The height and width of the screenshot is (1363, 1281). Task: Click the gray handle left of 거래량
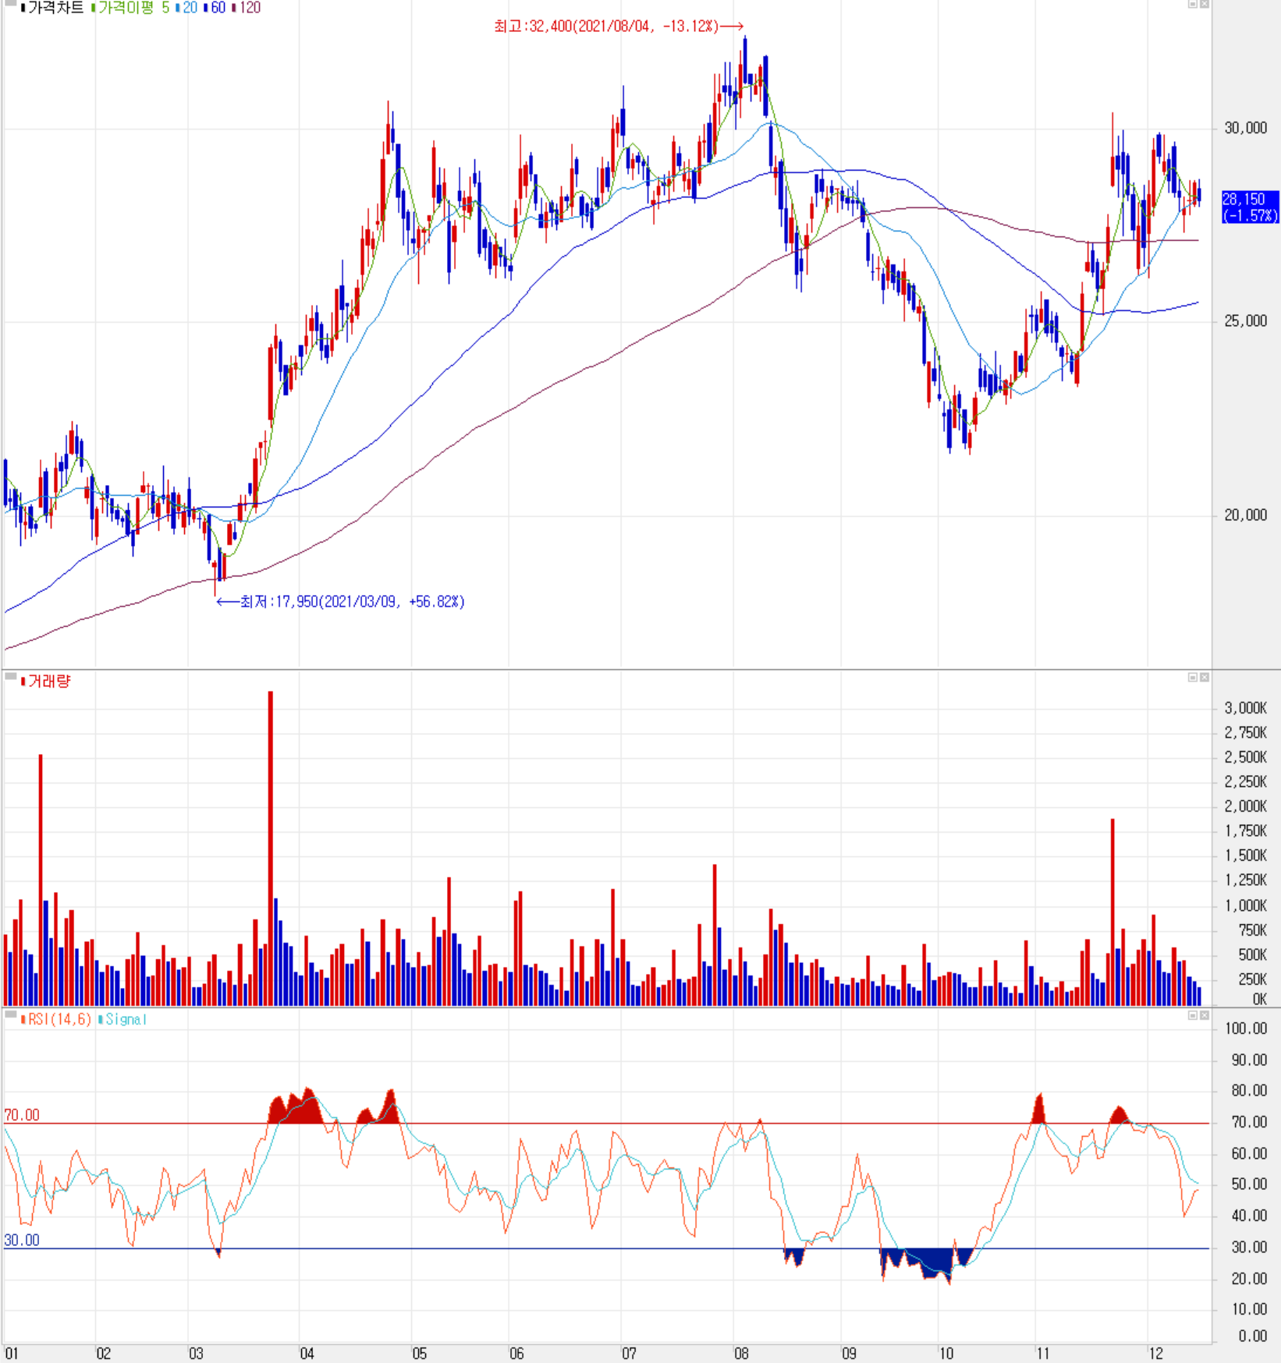[x=11, y=678]
